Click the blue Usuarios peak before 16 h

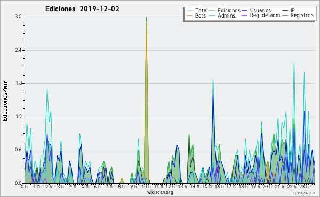click(x=213, y=95)
